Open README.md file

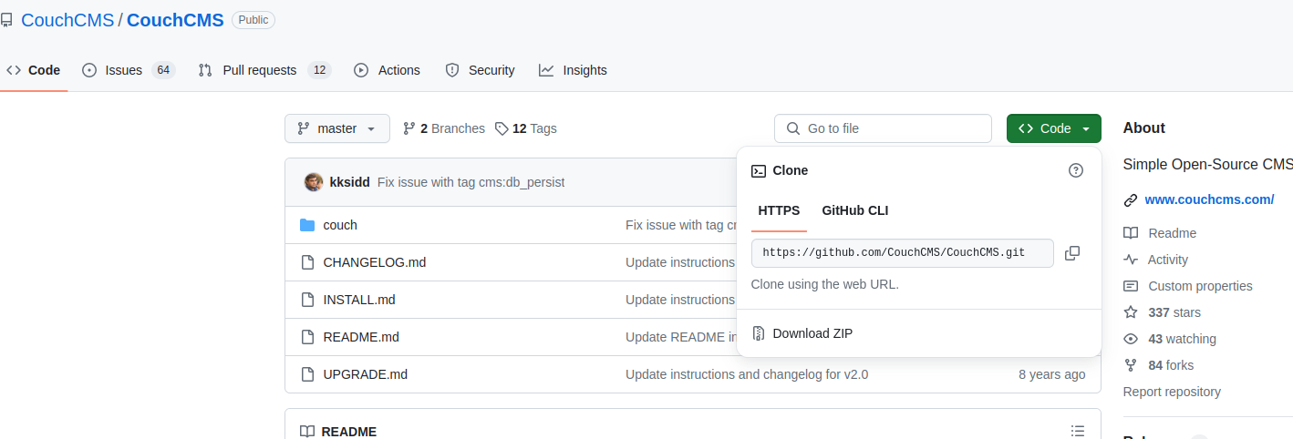[x=361, y=337]
